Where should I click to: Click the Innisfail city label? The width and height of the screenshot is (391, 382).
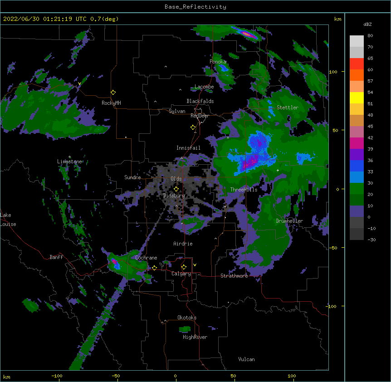point(188,148)
